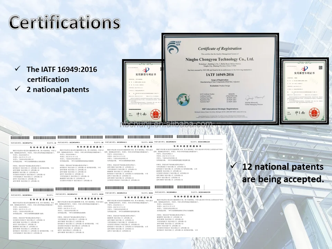Image resolution: width=332 pixels, height=249 pixels.
Task: Click 'Scope of Registration' text on certificate
Action: tap(220, 80)
